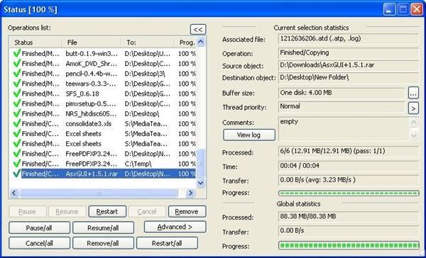Click the green checkmark beside AsxGUI+1.5.1.rar
The image size is (426, 258).
(16, 174)
